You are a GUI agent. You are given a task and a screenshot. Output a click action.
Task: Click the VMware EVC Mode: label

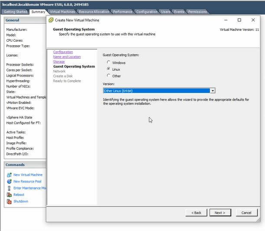[20, 108]
